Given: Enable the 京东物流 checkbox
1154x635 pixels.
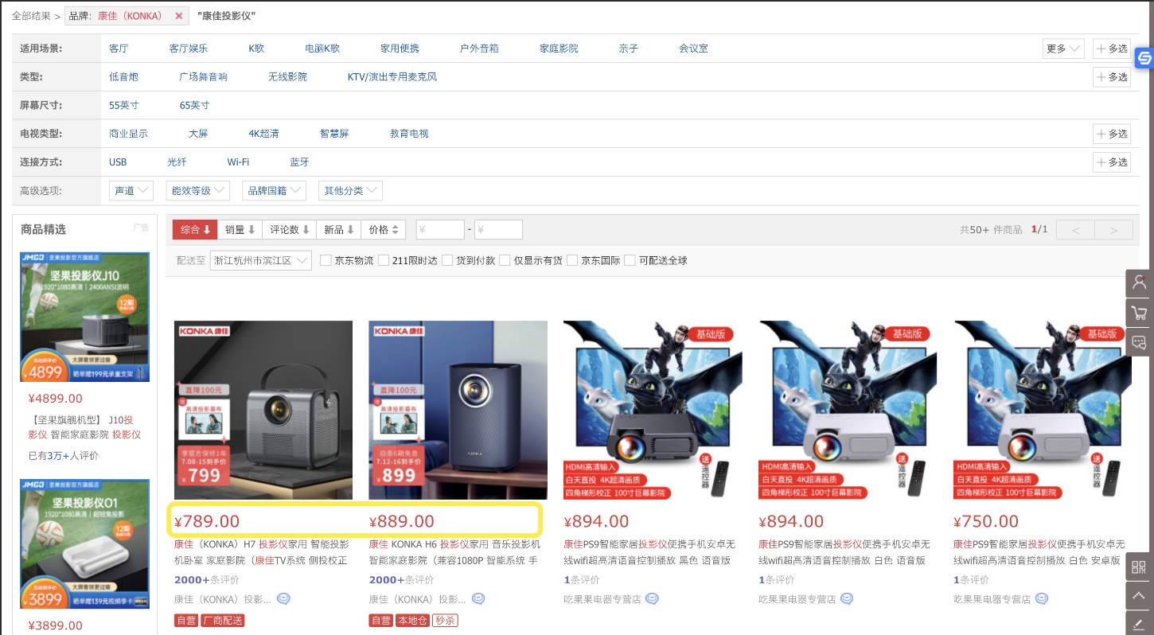Looking at the screenshot, I should pyautogui.click(x=326, y=259).
